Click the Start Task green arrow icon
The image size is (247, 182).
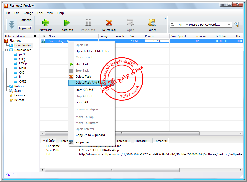point(71,64)
